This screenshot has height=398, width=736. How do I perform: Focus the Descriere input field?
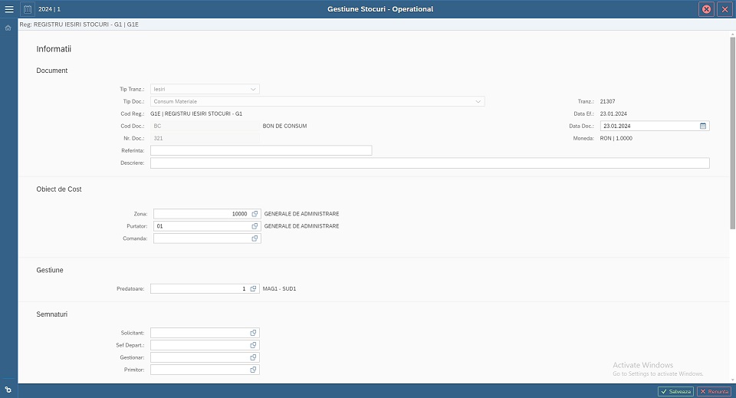(x=429, y=163)
